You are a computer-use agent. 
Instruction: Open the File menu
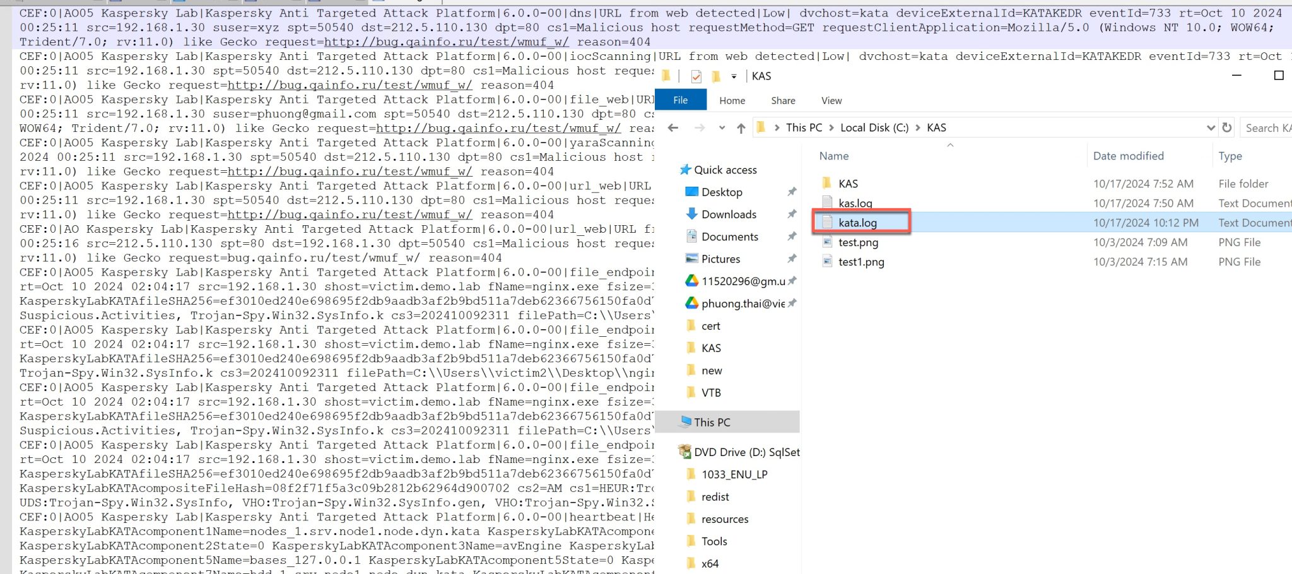(681, 100)
